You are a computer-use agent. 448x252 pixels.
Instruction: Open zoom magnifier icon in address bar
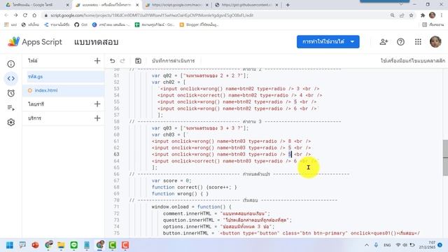pyautogui.click(x=392, y=15)
